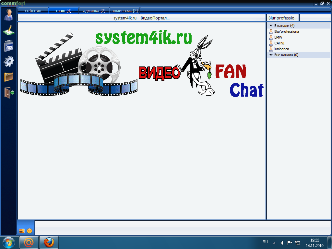
Task: Select the Blur'professio.. tab in user panel
Action: (x=282, y=18)
